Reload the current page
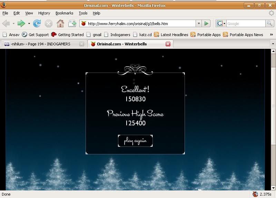Viewport: 276px width, 198px height. 37,23
